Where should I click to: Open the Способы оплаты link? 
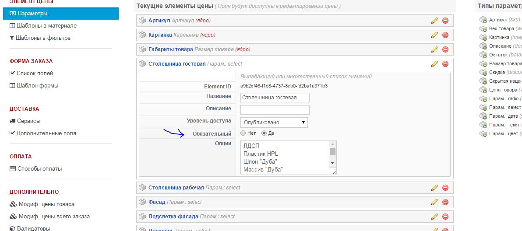(x=39, y=168)
